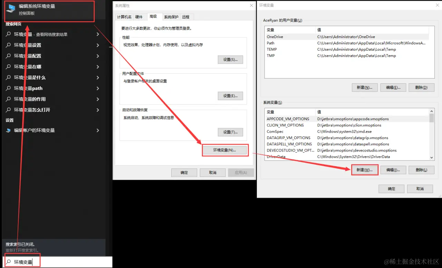442x268 pixels.
Task: Close the 环境变量 dialog
Action: (437, 5)
